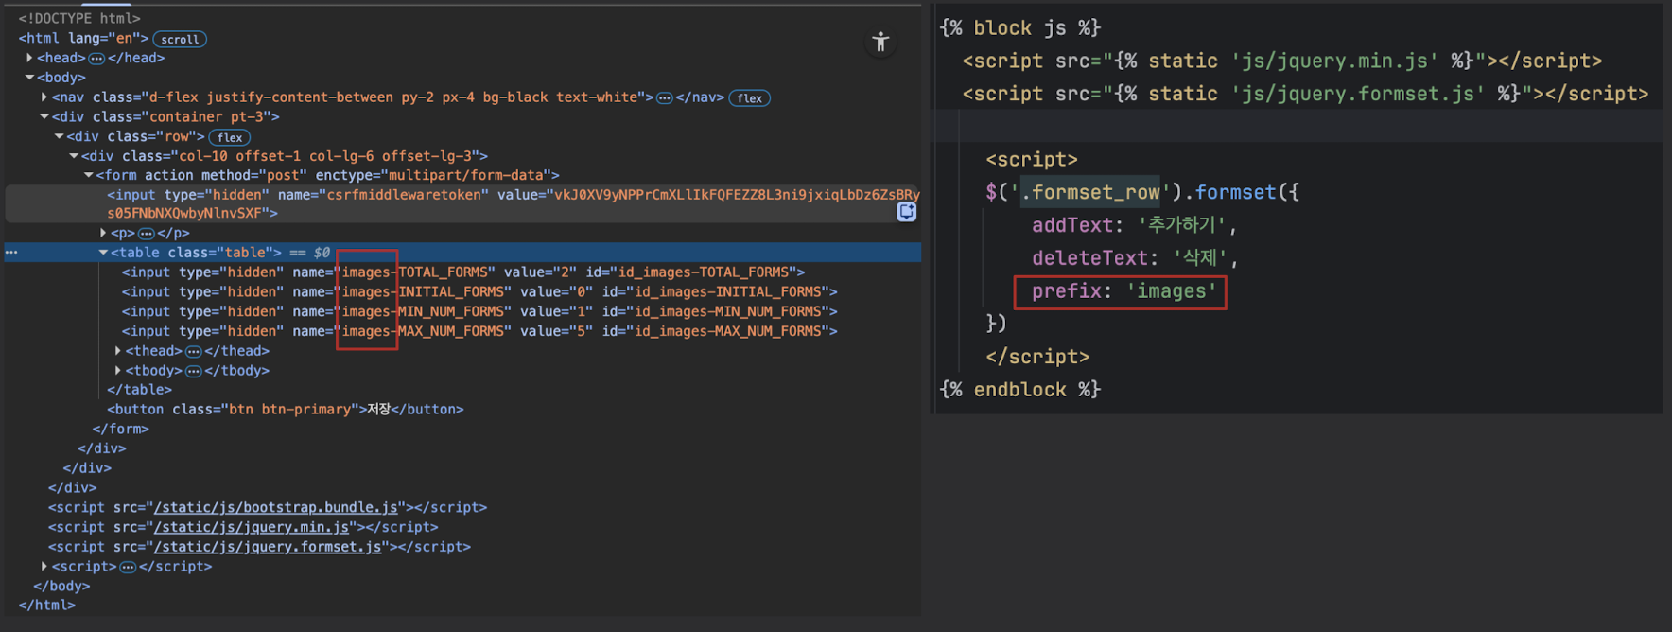This screenshot has height=632, width=1672.
Task: Click the prefix: 'images' line
Action: pos(1124,291)
